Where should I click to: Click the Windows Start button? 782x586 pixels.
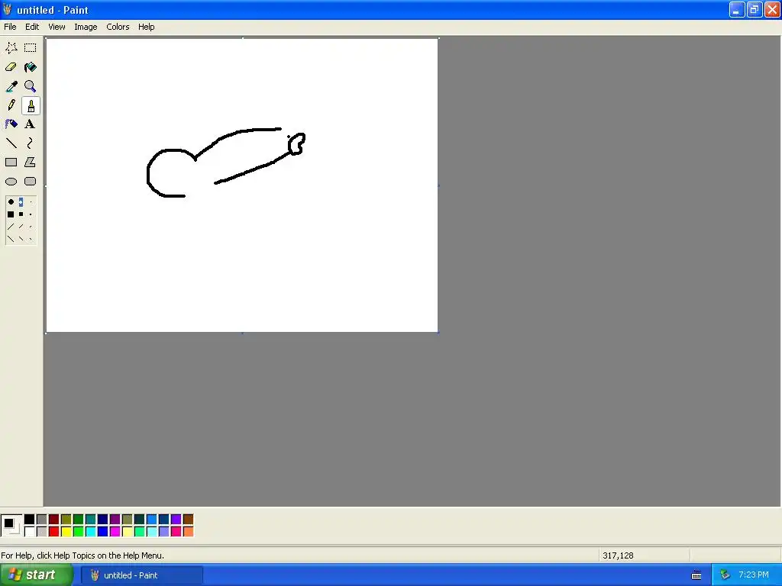37,575
